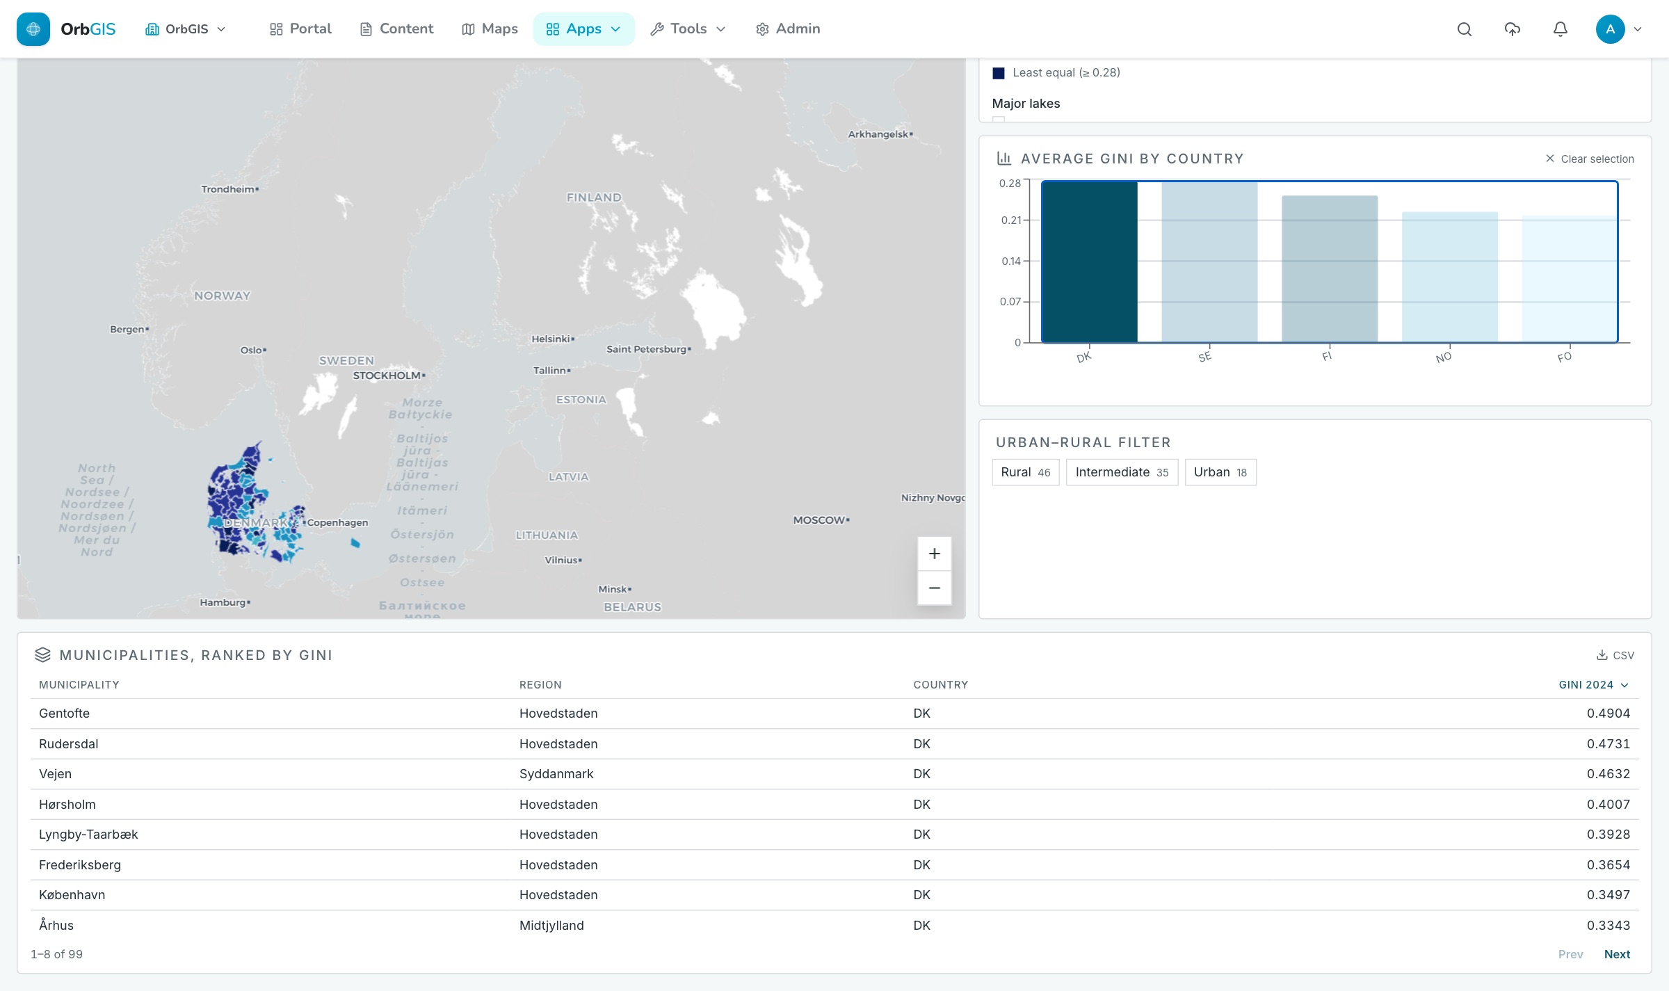
Task: Click the STOCKHOLM map label
Action: [x=387, y=376]
